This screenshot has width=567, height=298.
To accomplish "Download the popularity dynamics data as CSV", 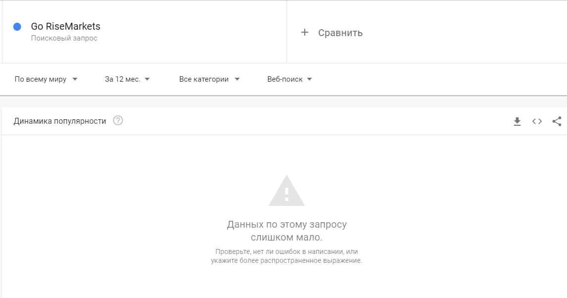I will click(x=517, y=121).
